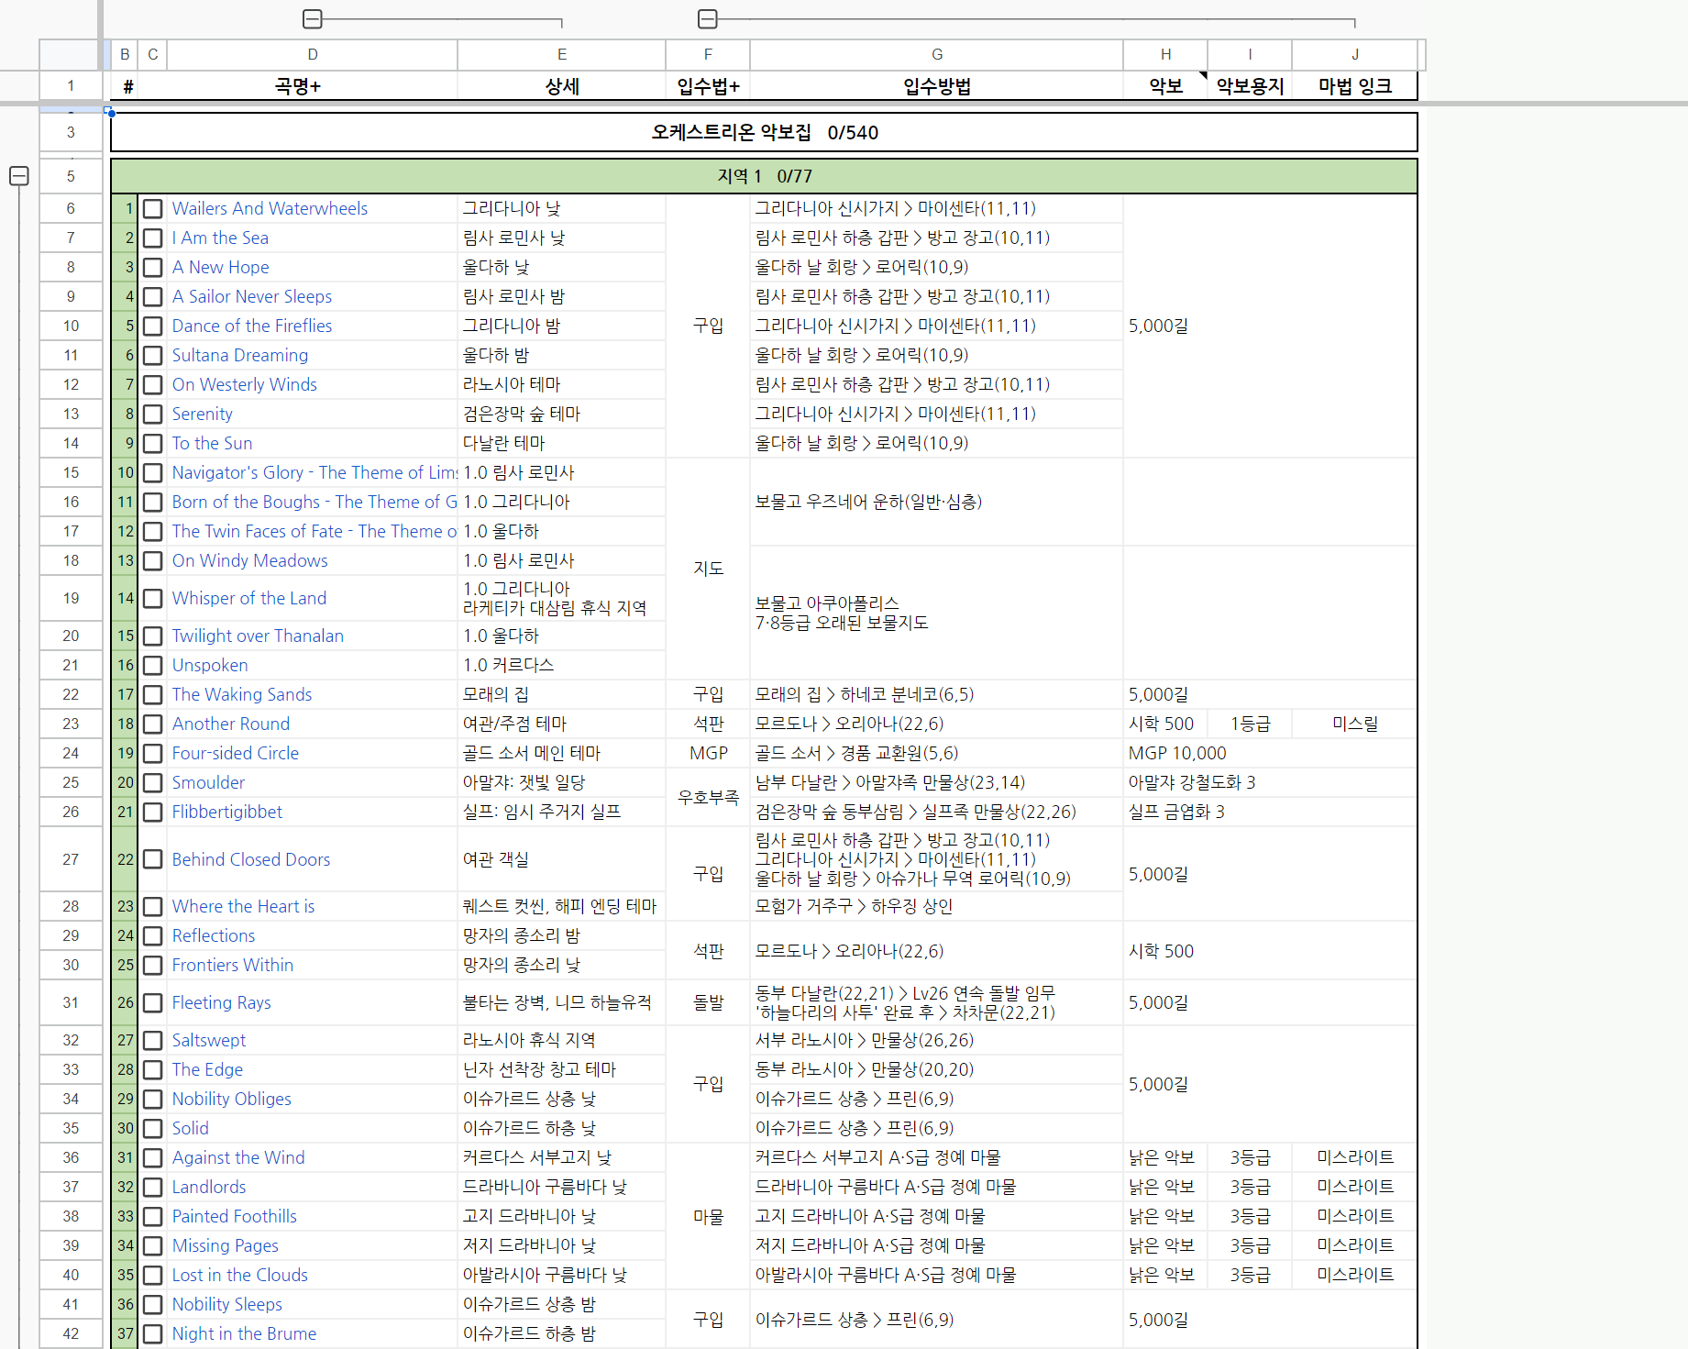Select the 보물고 우즈네어 운하(일반·심층) cell
1688x1349 pixels.
[x=936, y=502]
